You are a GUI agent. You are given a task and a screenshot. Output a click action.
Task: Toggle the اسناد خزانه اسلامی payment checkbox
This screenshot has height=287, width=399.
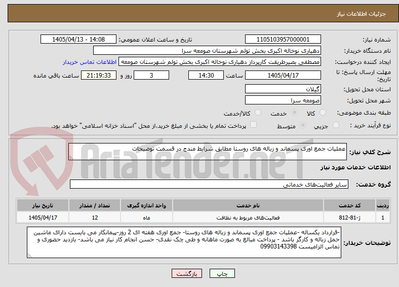(253, 125)
